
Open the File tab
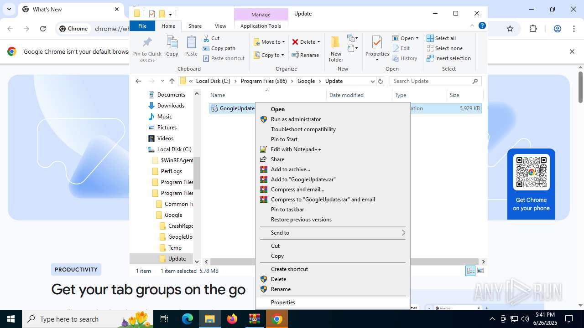point(142,26)
